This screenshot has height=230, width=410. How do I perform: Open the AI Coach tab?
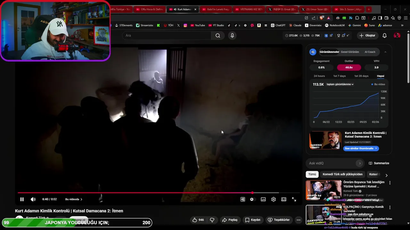(370, 52)
